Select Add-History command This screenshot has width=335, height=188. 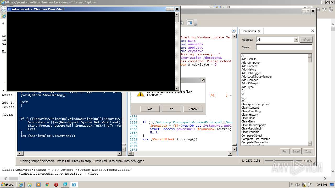coord(249,69)
